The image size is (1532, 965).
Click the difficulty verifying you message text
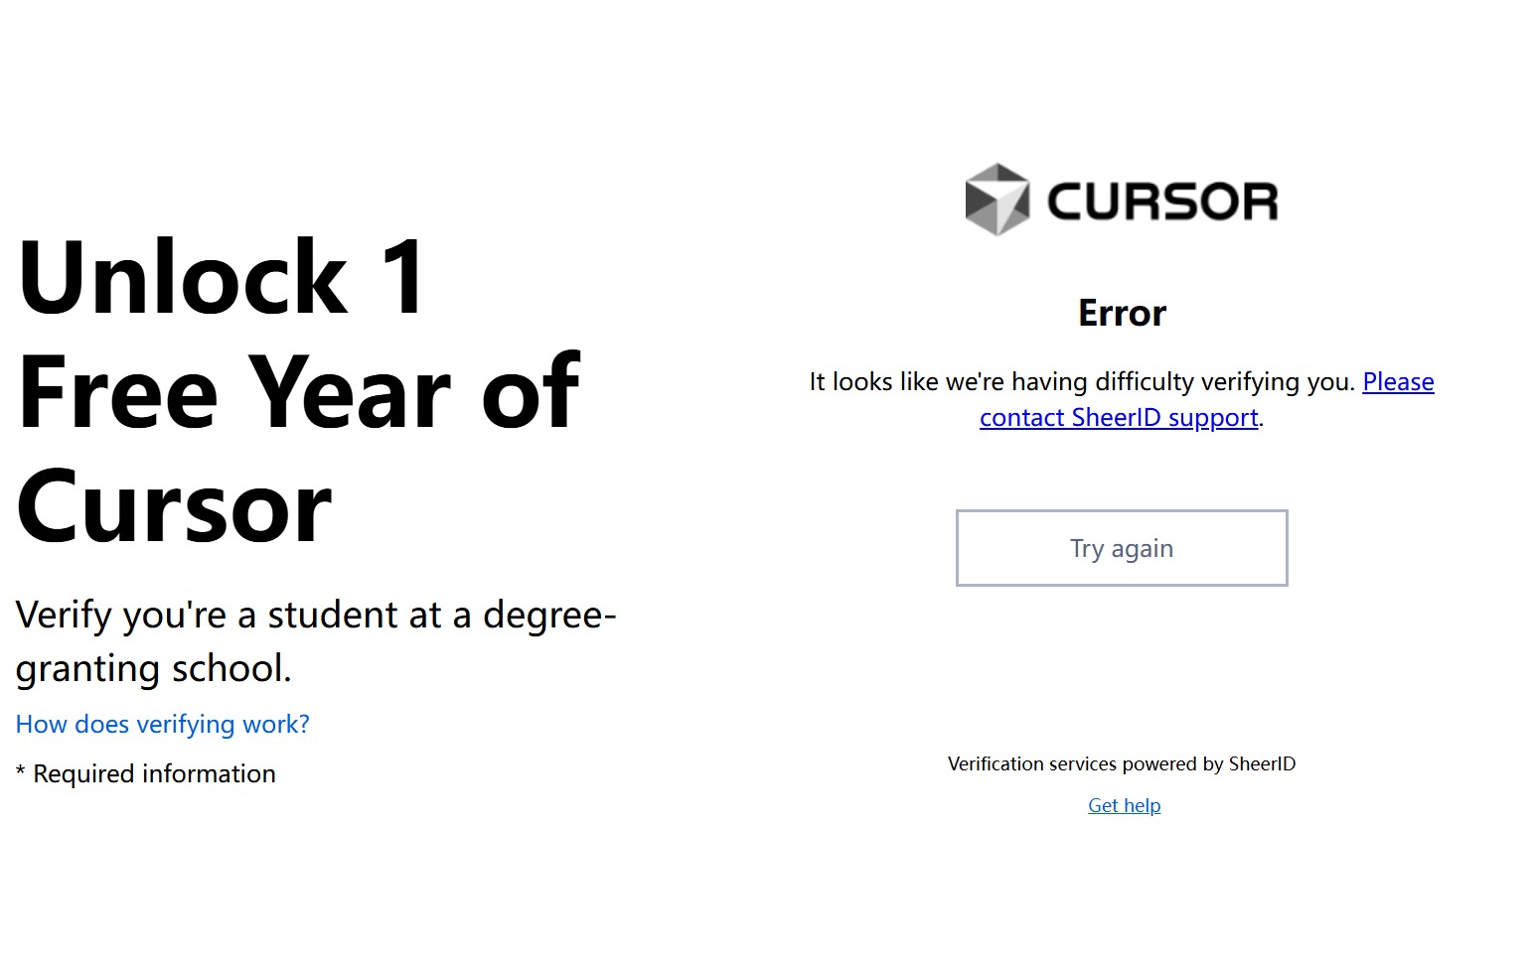[1083, 382]
